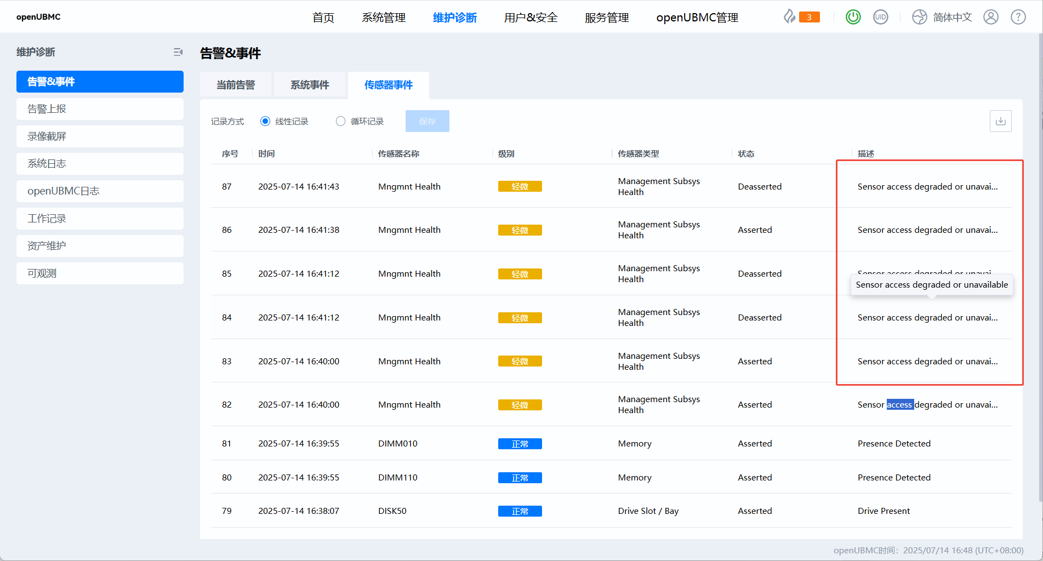Switch to the 传感器事件 tab

point(389,85)
